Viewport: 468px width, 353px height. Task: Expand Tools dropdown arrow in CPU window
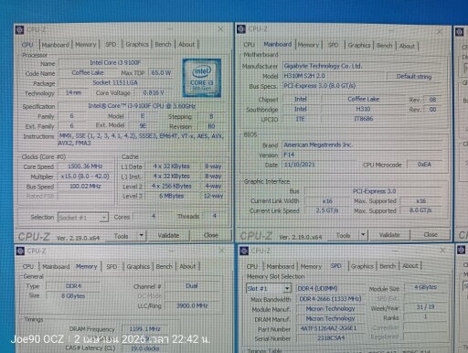click(x=141, y=235)
